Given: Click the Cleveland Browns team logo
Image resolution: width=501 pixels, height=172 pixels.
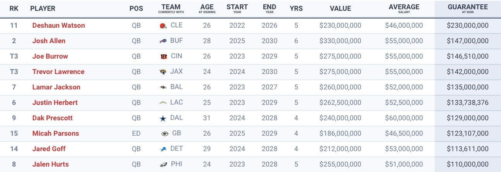Looking at the screenshot, I should coord(163,26).
